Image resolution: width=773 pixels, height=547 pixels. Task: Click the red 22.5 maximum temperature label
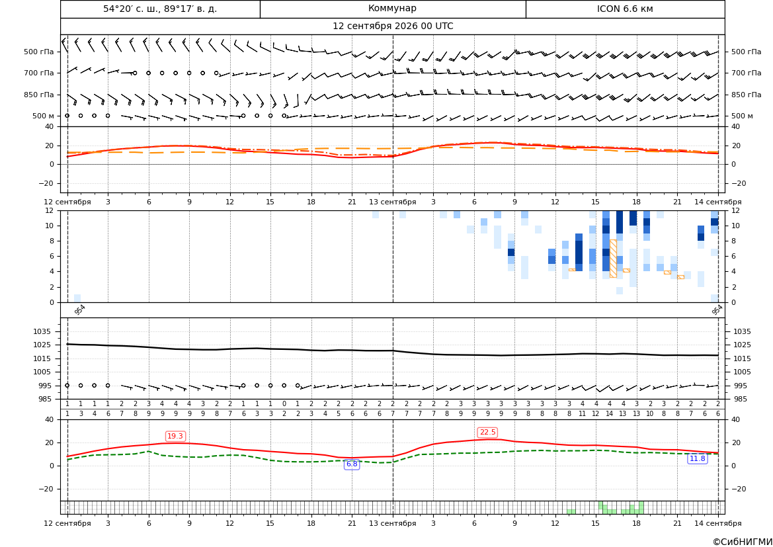[487, 432]
